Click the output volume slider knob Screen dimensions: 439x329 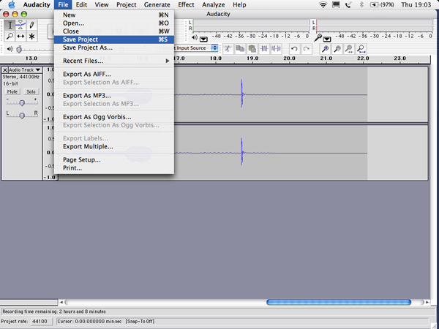[19, 50]
